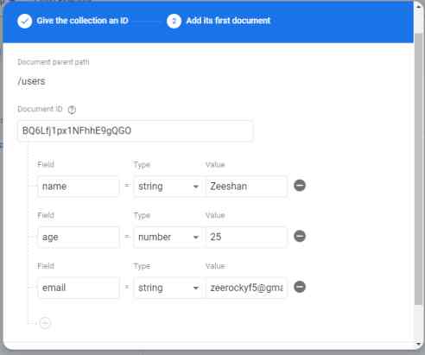Remove the email field row
Image resolution: width=425 pixels, height=355 pixels.
[x=300, y=287]
